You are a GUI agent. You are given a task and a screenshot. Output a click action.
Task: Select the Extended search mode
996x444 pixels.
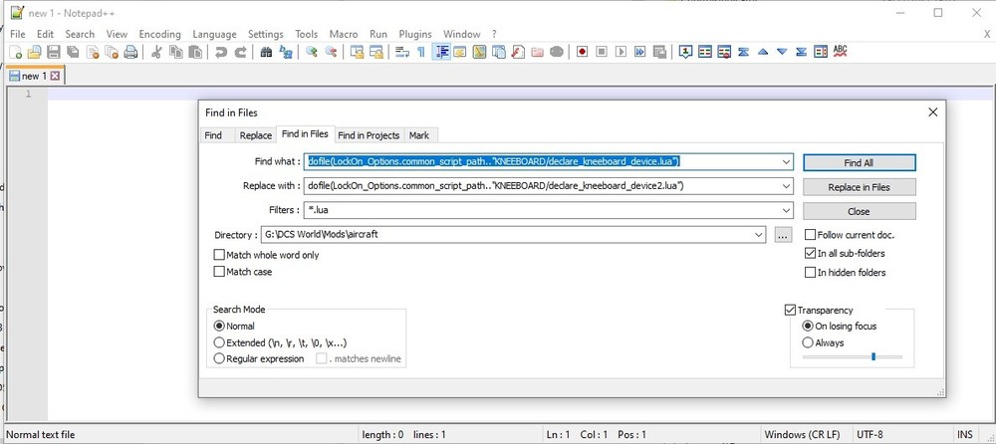click(219, 342)
